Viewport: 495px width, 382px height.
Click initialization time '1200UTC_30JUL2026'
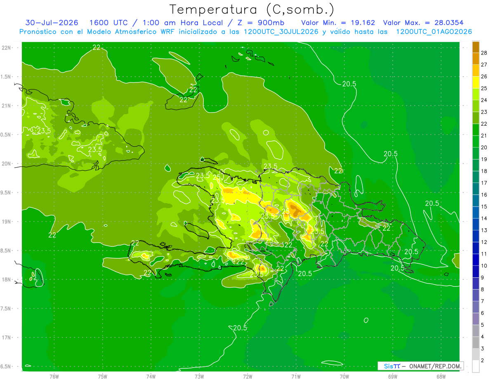281,32
